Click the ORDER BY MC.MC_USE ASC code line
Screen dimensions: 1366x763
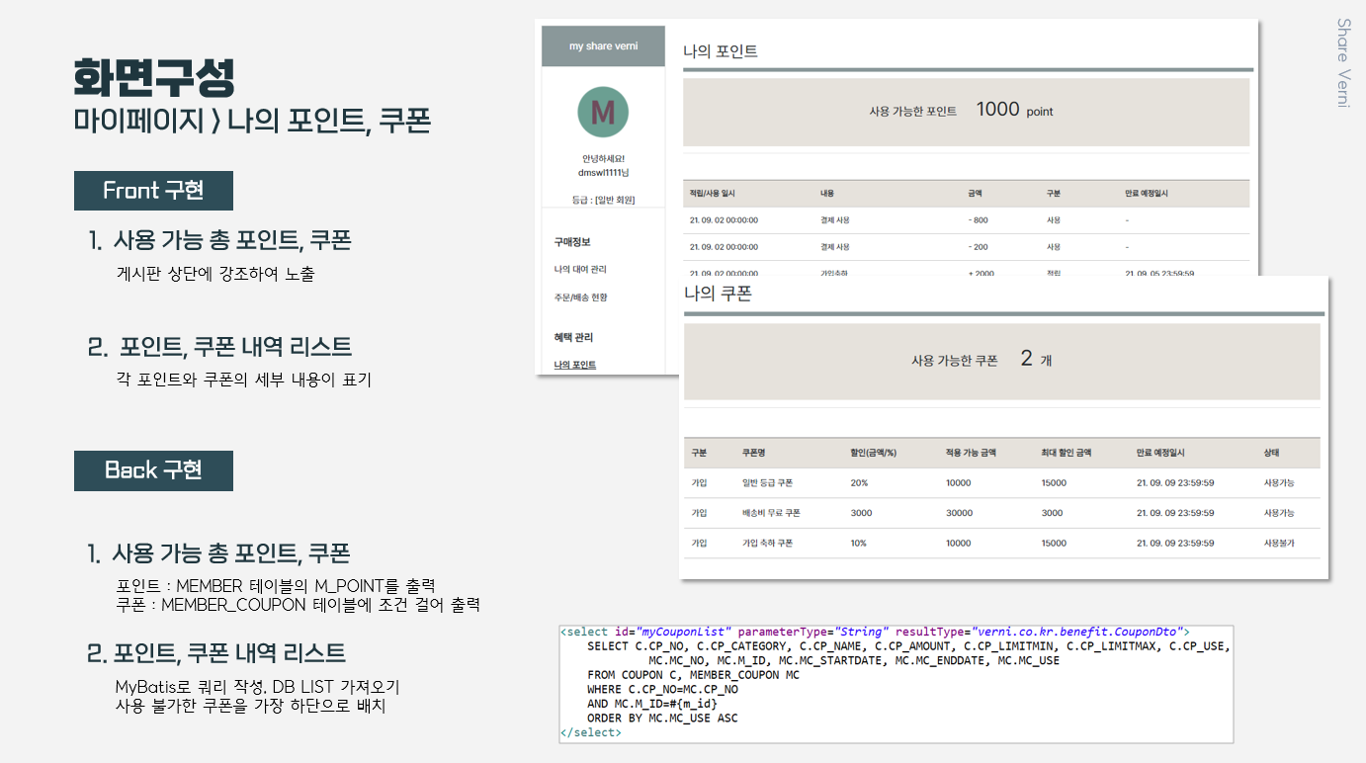click(662, 719)
